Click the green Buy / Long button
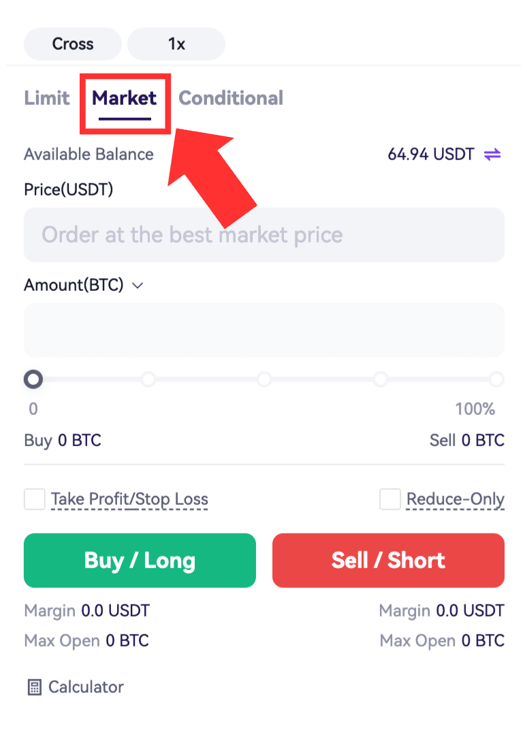This screenshot has width=527, height=733. tap(140, 561)
